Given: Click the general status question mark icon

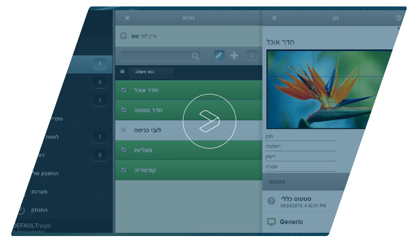Looking at the screenshot, I should (x=271, y=201).
